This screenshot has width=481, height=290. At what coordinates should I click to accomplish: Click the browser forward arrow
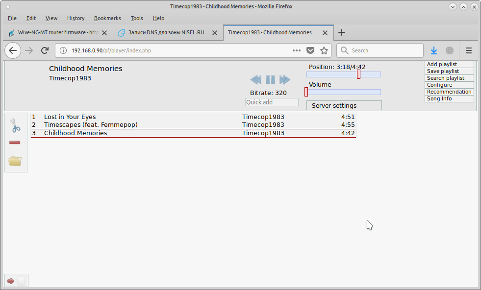click(29, 50)
